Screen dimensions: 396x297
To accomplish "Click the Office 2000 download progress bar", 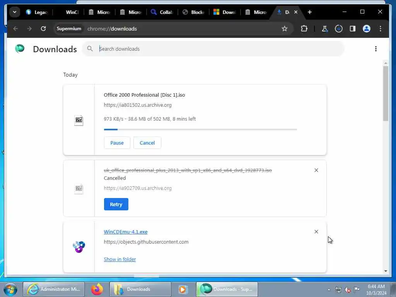I will pos(200,130).
